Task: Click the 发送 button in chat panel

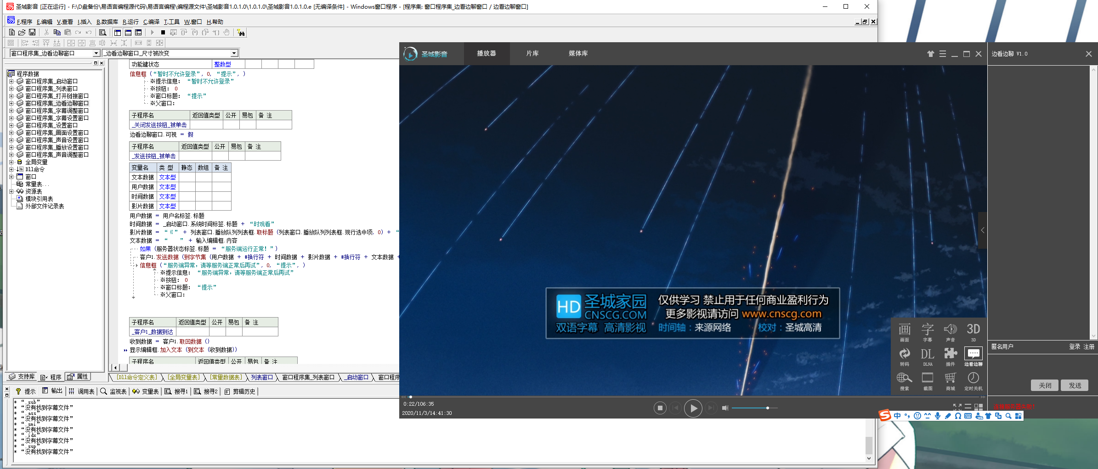Action: pyautogui.click(x=1075, y=385)
